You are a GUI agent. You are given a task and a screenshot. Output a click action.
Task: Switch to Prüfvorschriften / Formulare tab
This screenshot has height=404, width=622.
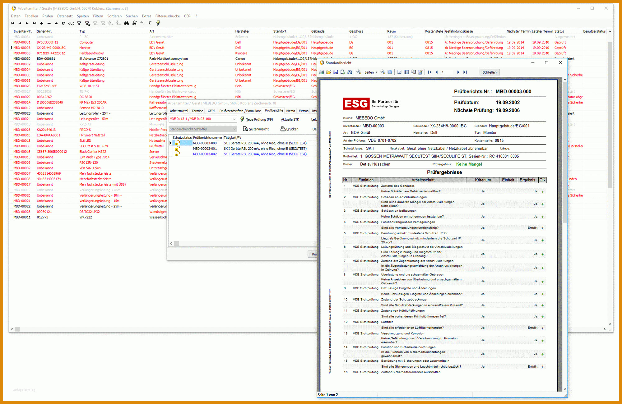240,111
